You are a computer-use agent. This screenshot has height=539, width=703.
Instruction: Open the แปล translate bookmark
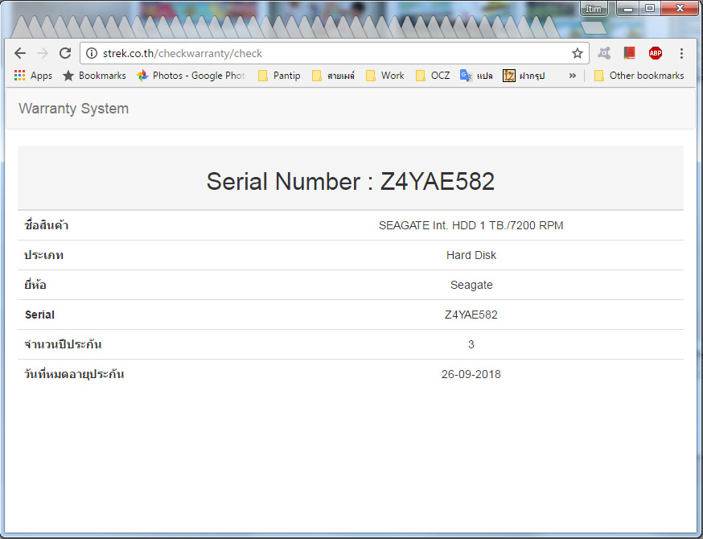pos(476,76)
